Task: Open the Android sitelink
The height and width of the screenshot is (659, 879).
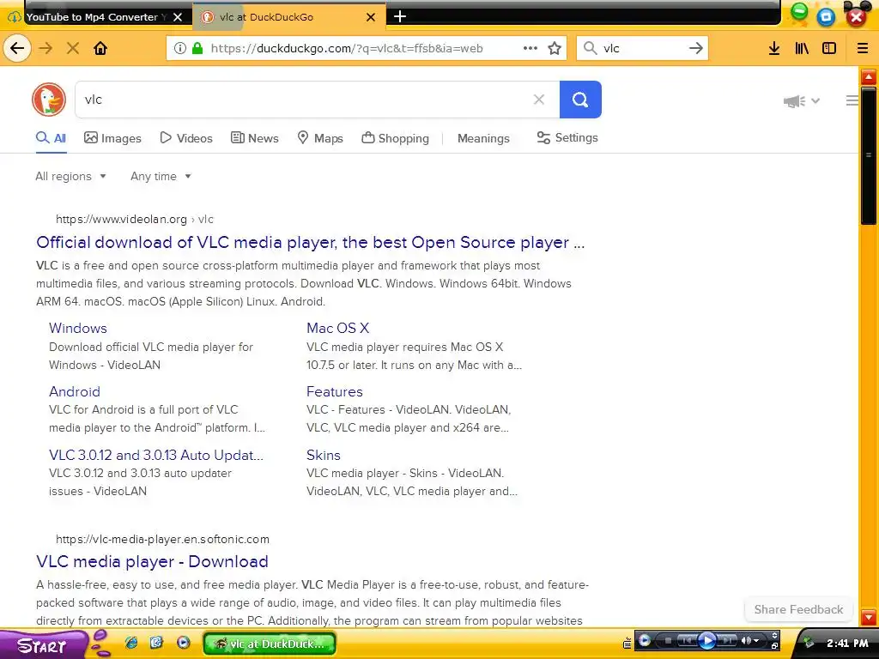Action: click(75, 391)
